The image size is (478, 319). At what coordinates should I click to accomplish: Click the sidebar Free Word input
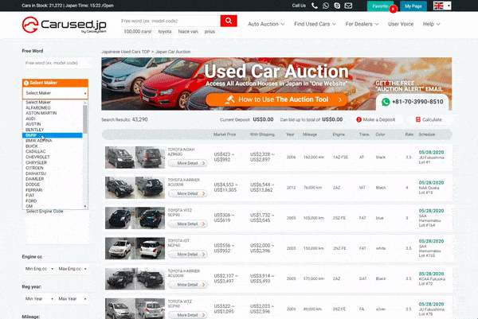(x=56, y=63)
